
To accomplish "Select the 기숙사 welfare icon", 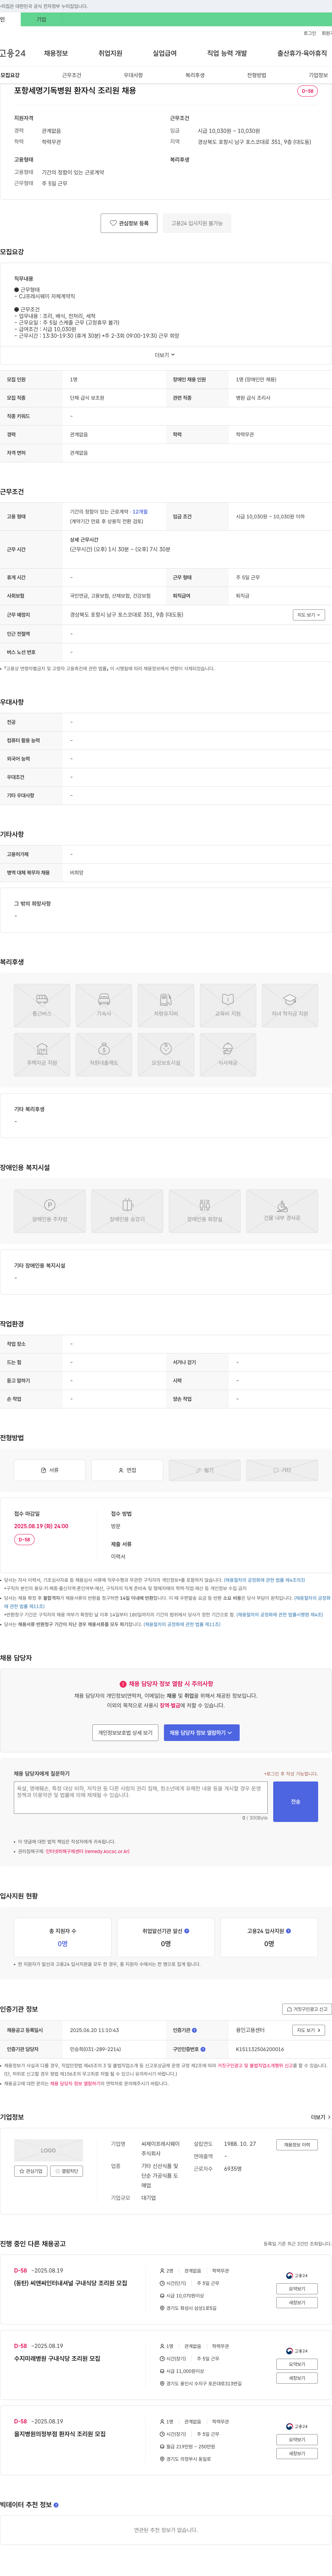I will pos(104,1005).
